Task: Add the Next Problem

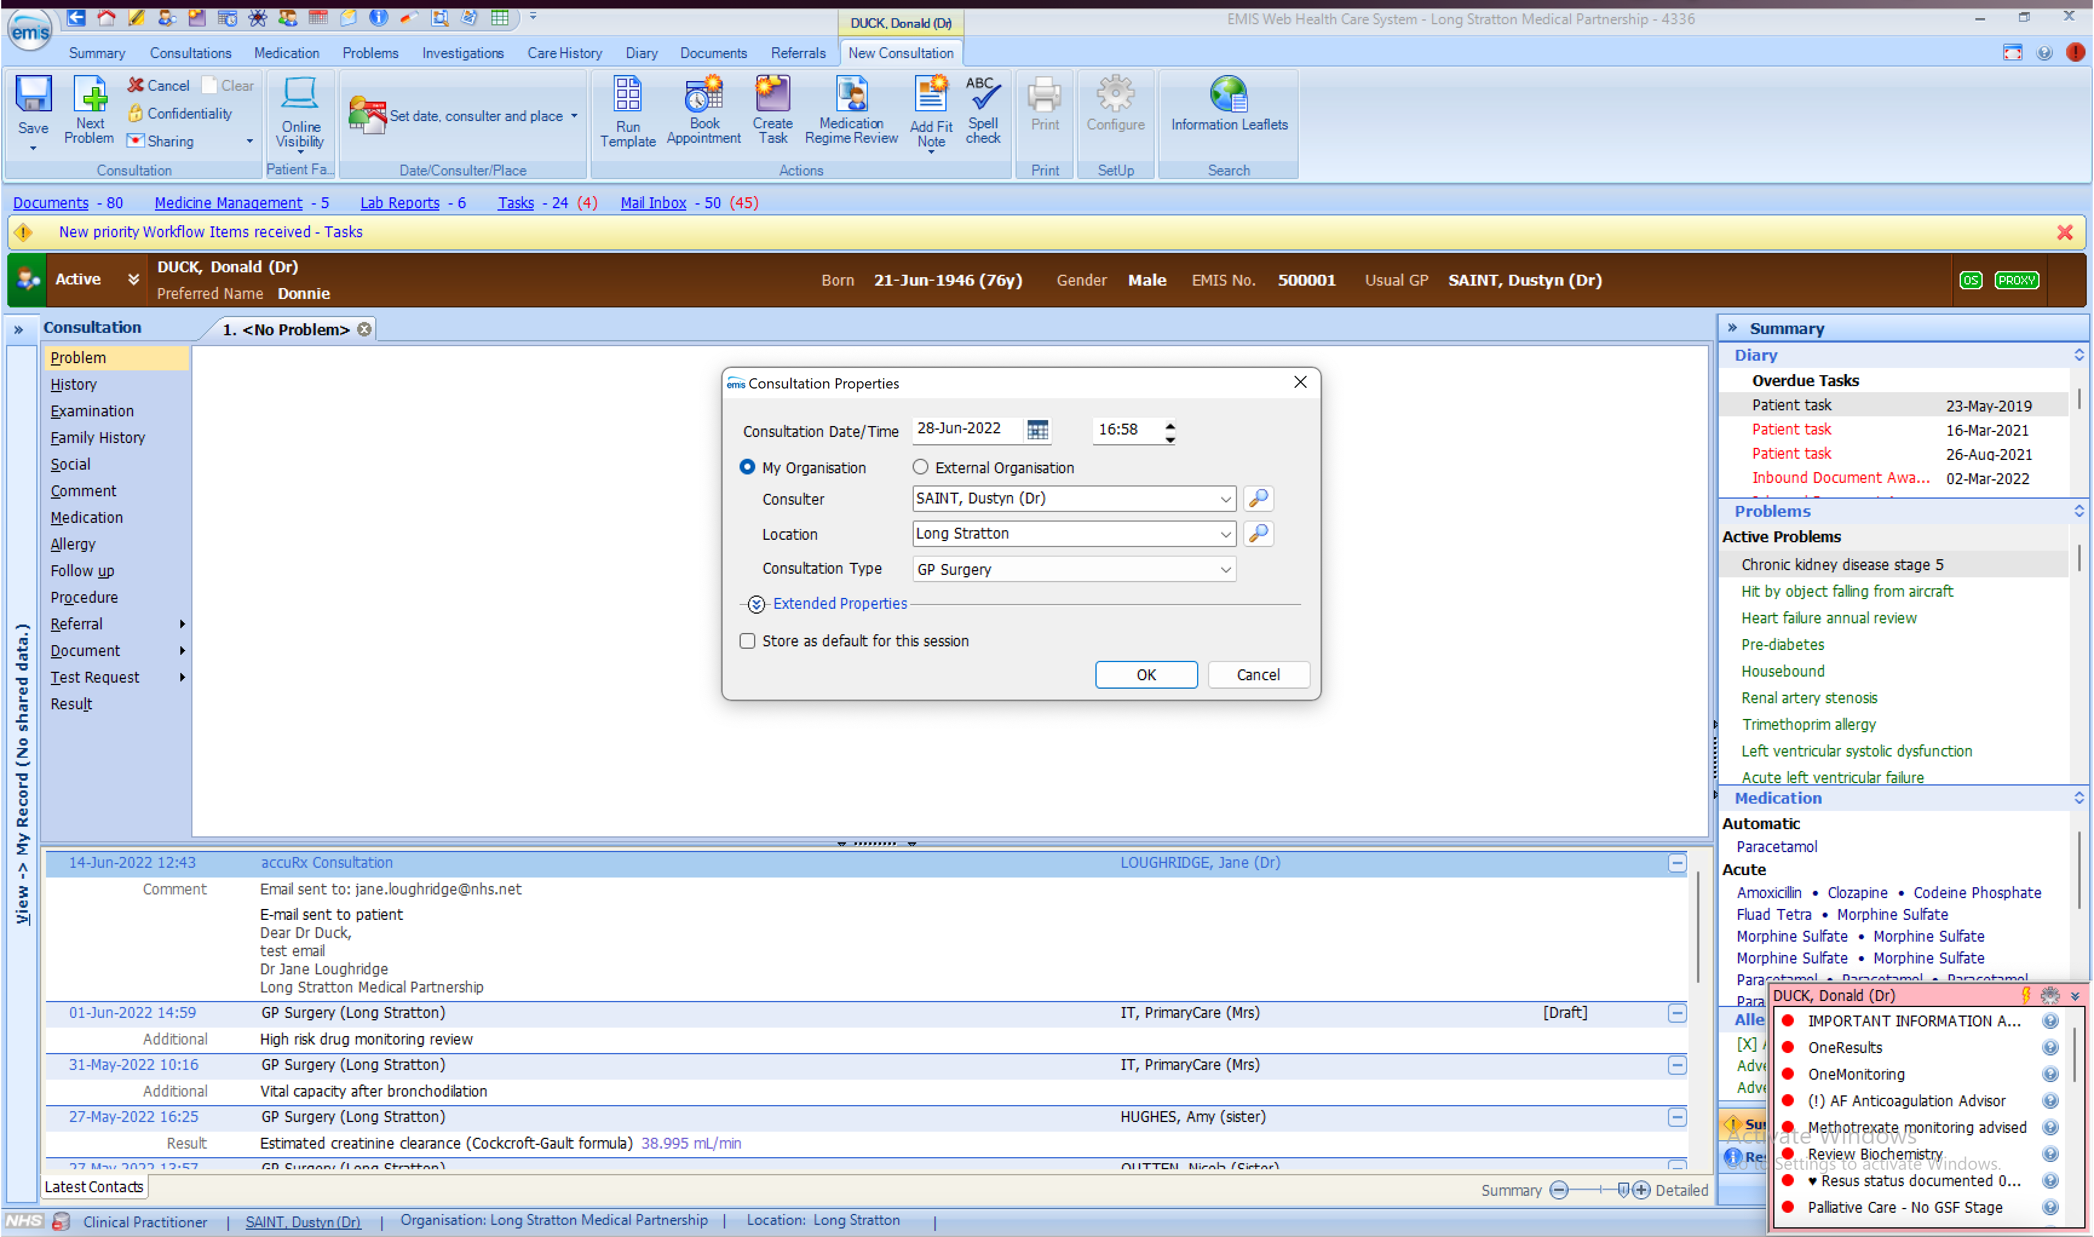Action: click(x=89, y=111)
